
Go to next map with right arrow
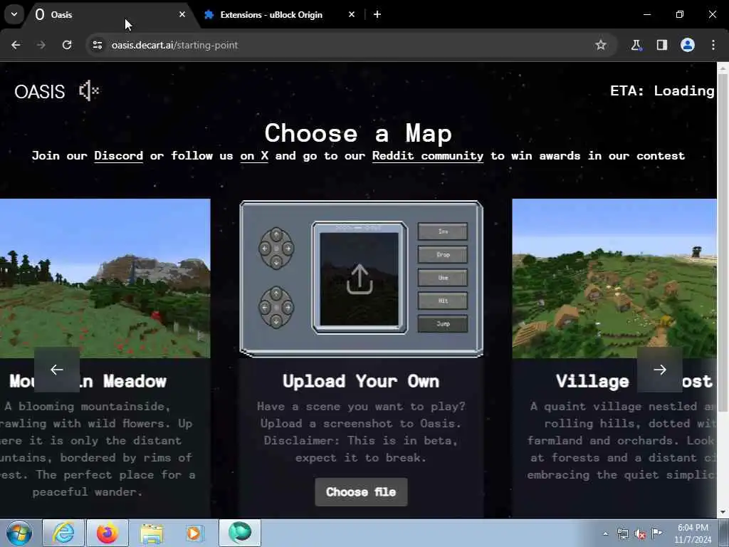point(660,370)
